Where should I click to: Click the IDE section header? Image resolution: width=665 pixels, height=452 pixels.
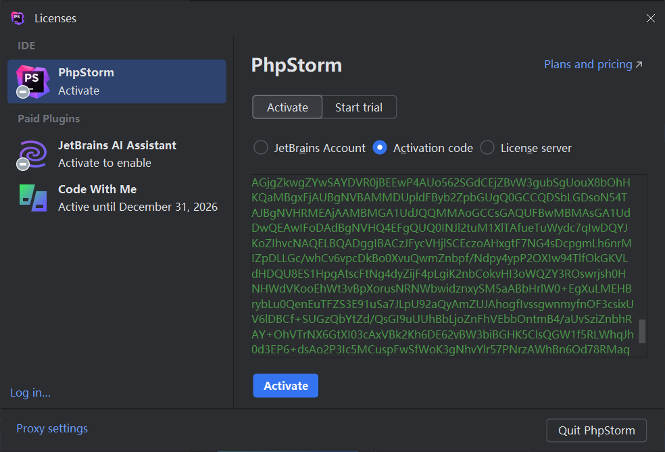(26, 46)
